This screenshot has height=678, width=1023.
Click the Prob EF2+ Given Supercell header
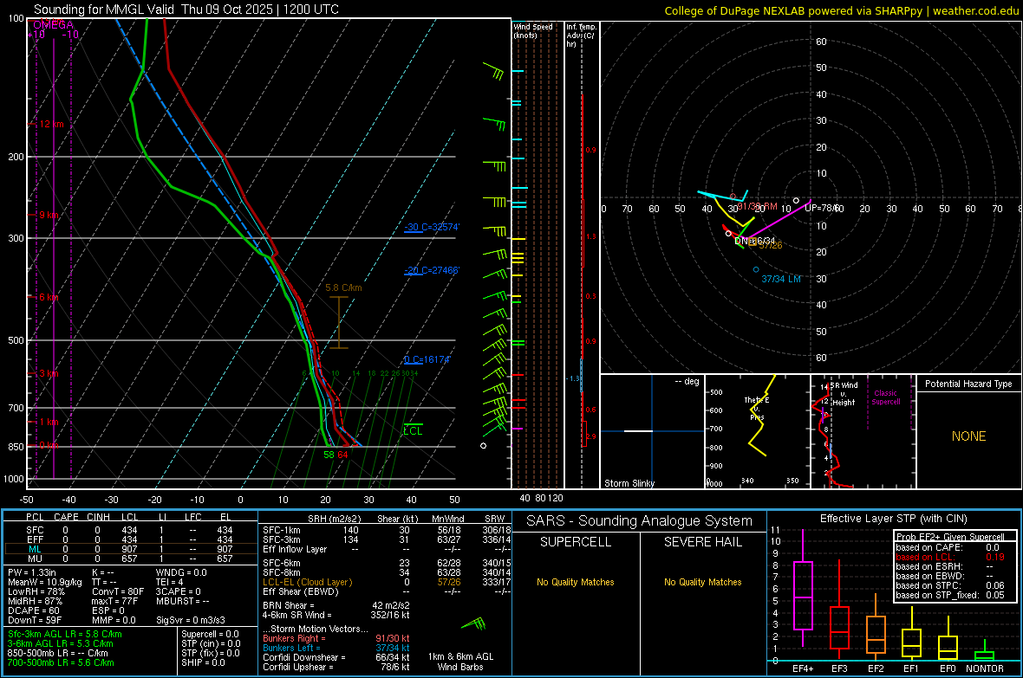(950, 537)
